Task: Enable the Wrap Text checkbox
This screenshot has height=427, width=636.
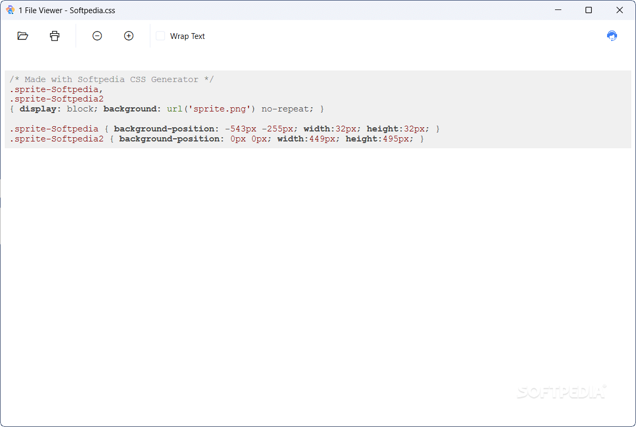Action: pyautogui.click(x=160, y=36)
